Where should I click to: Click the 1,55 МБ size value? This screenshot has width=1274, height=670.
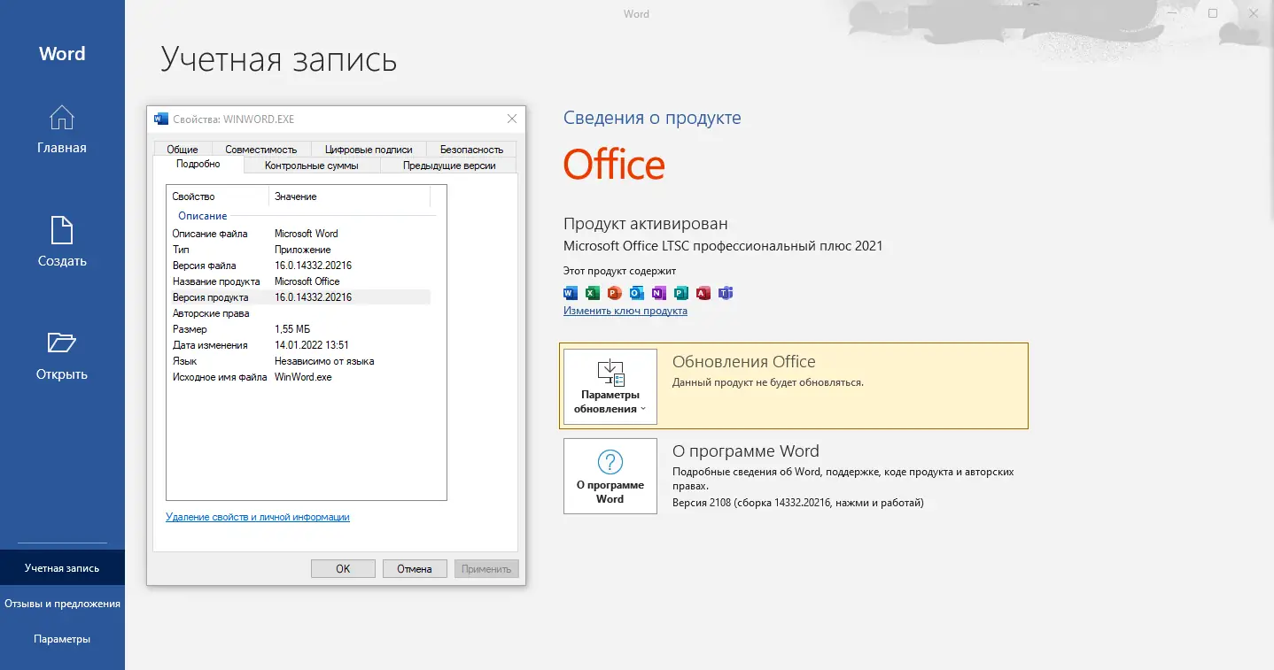292,329
